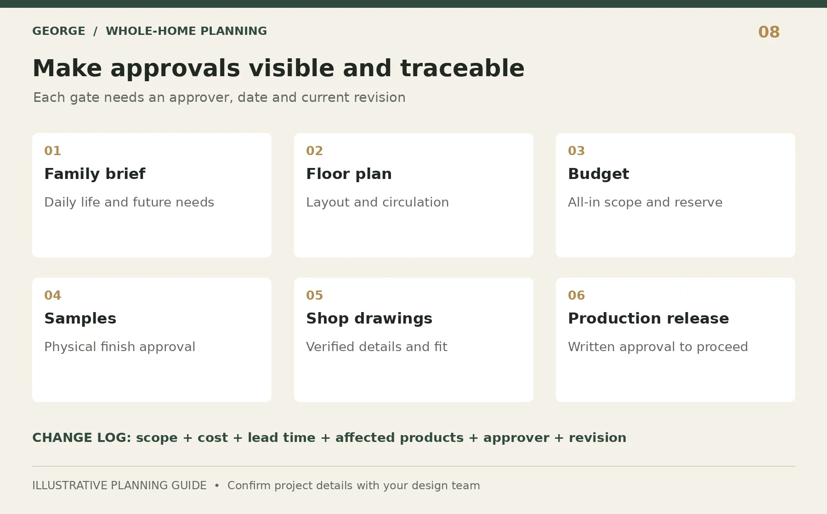This screenshot has height=514, width=827.
Task: Click 'Physical finish approval' description
Action: coord(119,347)
